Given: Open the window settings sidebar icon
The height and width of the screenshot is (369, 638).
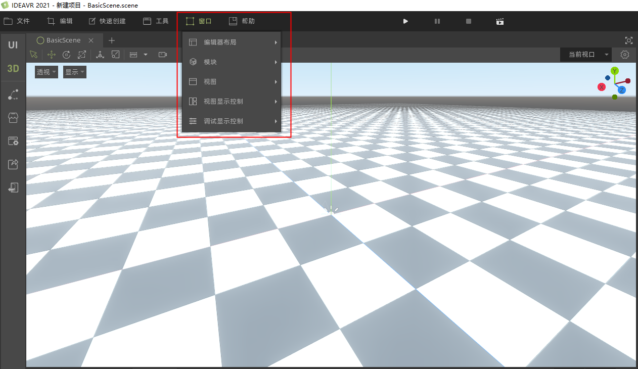Looking at the screenshot, I should click(x=13, y=141).
